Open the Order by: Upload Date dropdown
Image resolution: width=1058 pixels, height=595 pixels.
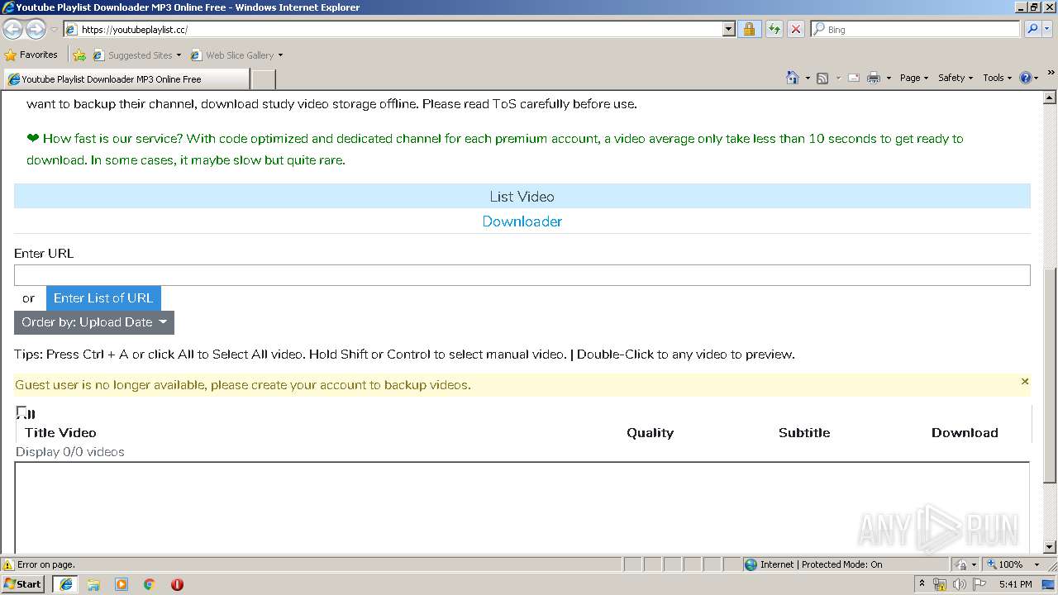click(94, 322)
